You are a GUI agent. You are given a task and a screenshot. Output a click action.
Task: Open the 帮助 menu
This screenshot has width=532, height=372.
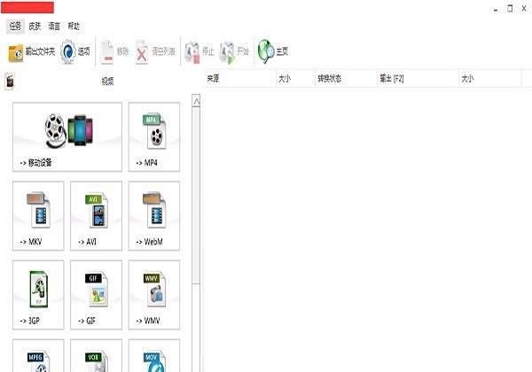[x=74, y=26]
